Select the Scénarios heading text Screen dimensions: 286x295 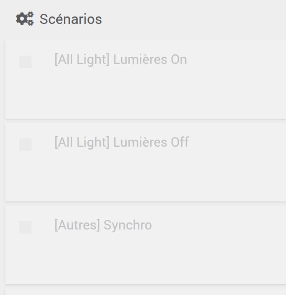click(71, 19)
